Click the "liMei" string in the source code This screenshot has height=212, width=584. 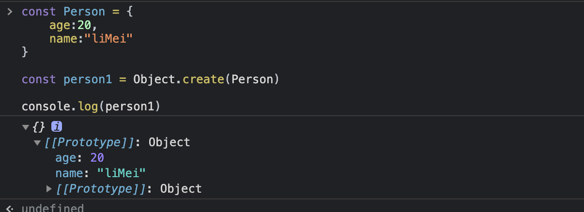pyautogui.click(x=108, y=38)
